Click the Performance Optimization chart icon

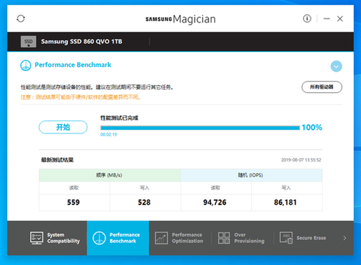161,238
